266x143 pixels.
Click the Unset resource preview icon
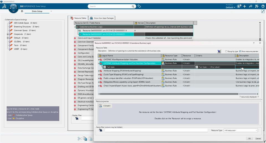(100, 106)
